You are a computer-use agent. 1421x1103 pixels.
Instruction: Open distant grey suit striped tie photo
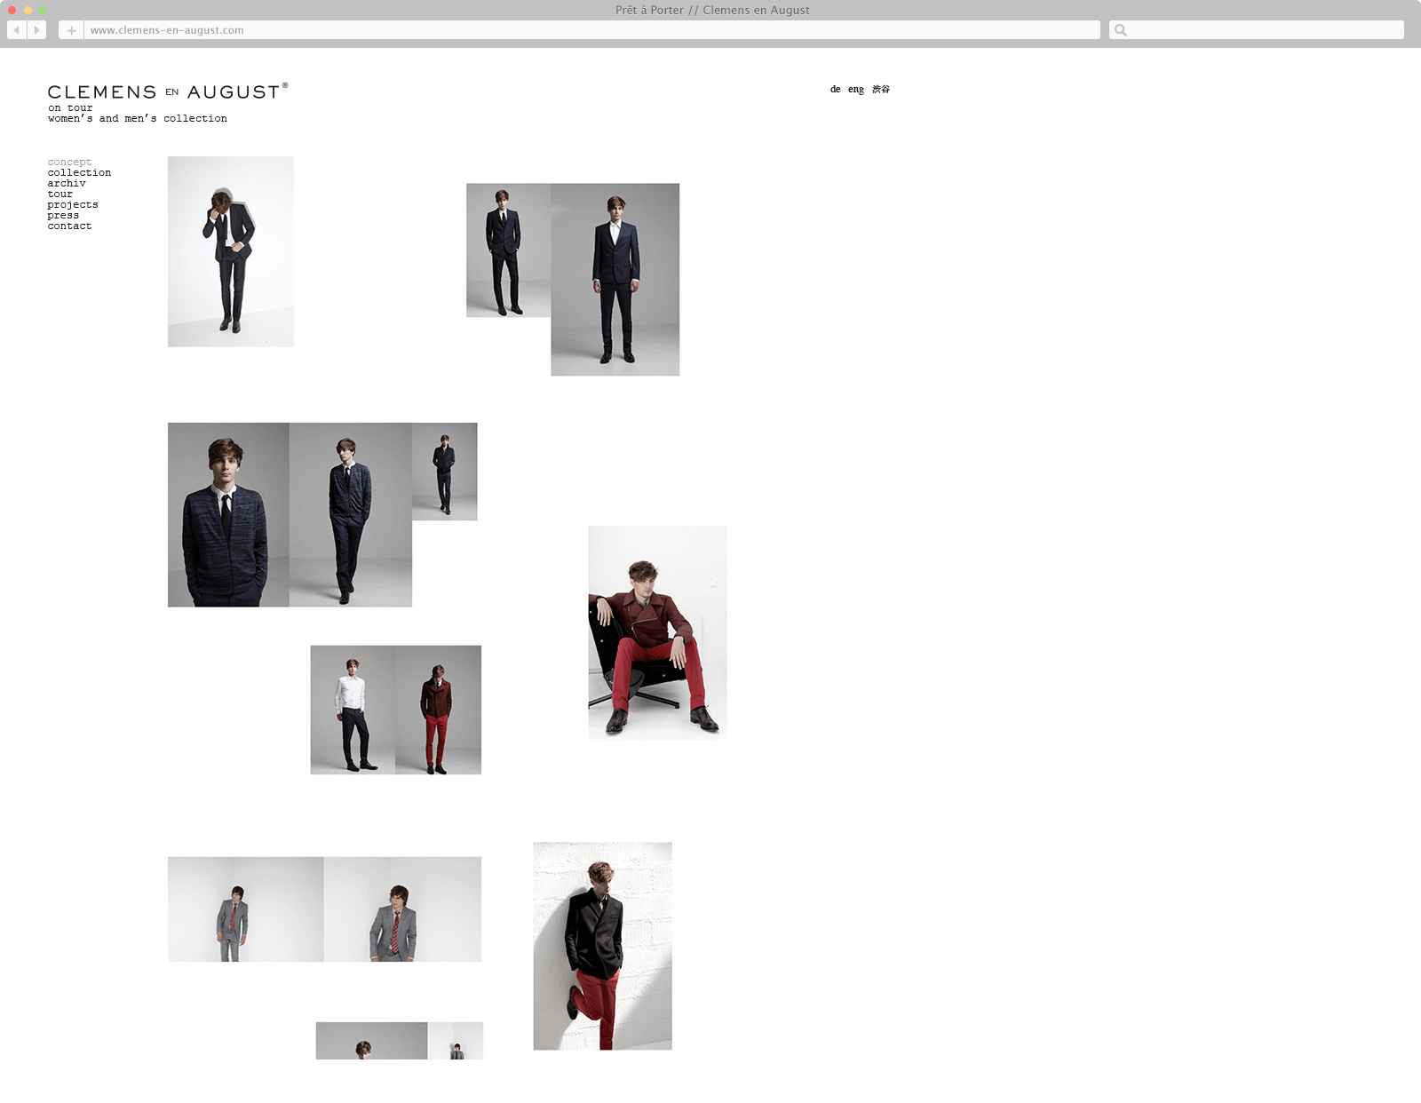tap(246, 909)
